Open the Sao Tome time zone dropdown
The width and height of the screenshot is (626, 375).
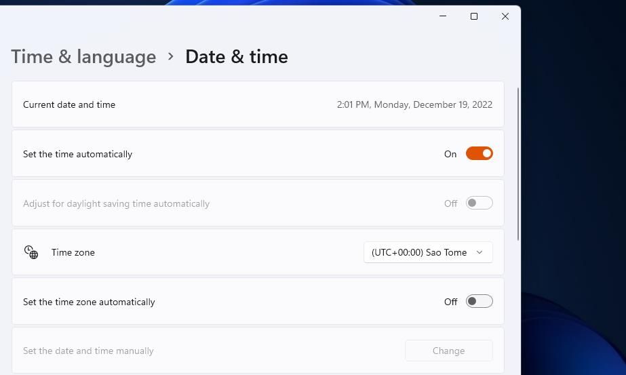coord(428,252)
